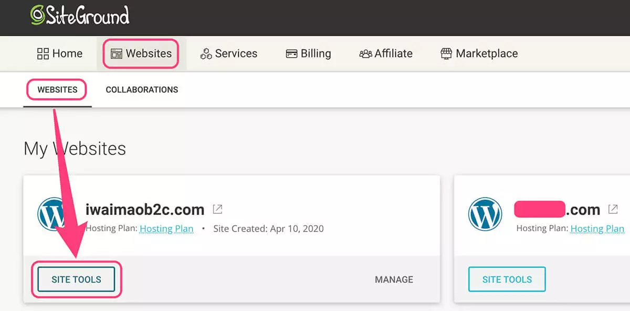
Task: Select the Services nodes icon
Action: point(205,53)
